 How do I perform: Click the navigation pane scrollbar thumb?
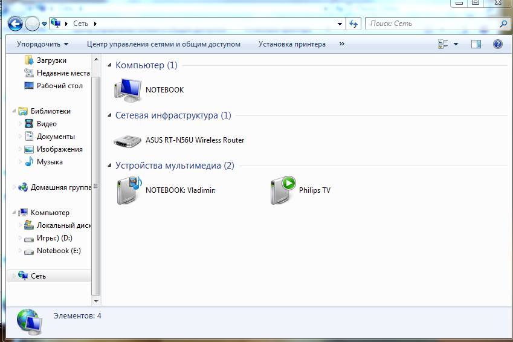point(96,186)
